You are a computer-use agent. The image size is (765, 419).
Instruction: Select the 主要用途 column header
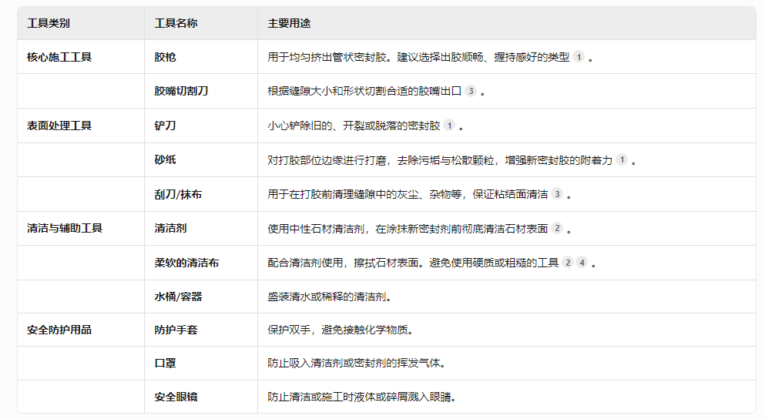[289, 23]
